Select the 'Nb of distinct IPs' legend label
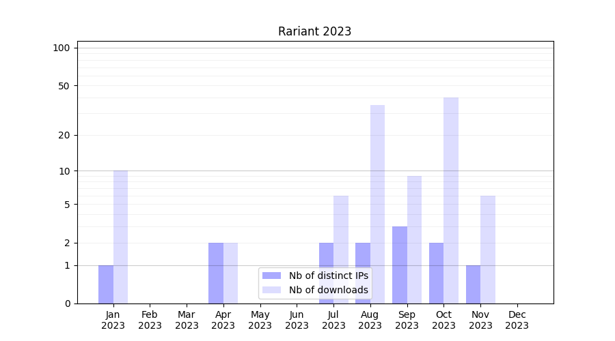This screenshot has height=341, width=615. [x=328, y=276]
